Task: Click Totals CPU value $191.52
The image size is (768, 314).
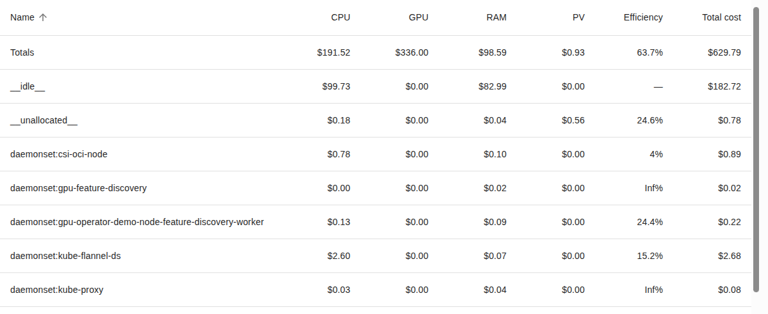Action: point(334,52)
